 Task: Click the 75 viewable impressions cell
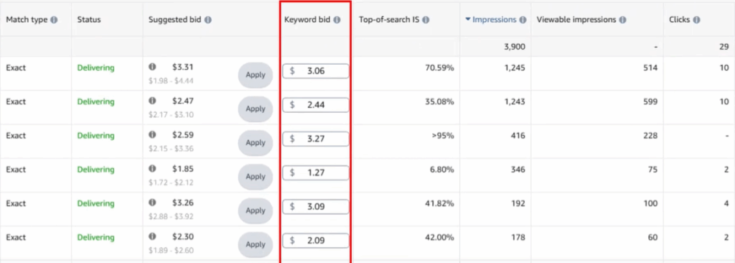653,170
